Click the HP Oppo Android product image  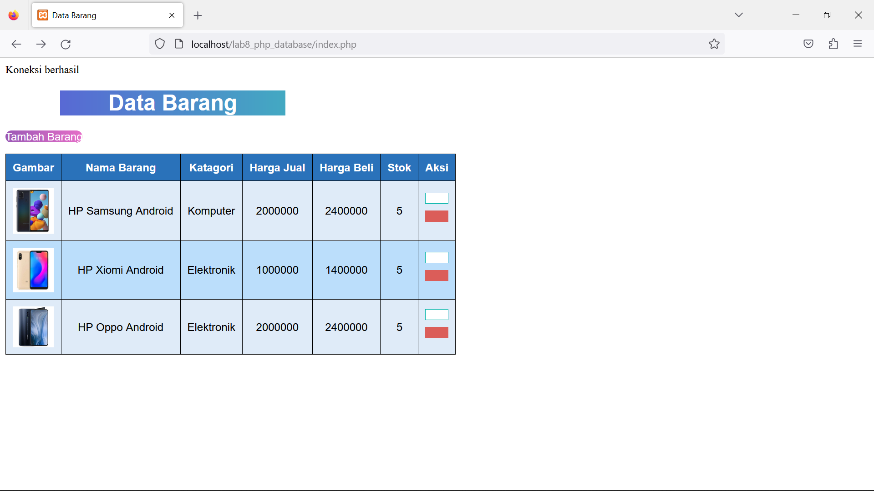pos(33,327)
